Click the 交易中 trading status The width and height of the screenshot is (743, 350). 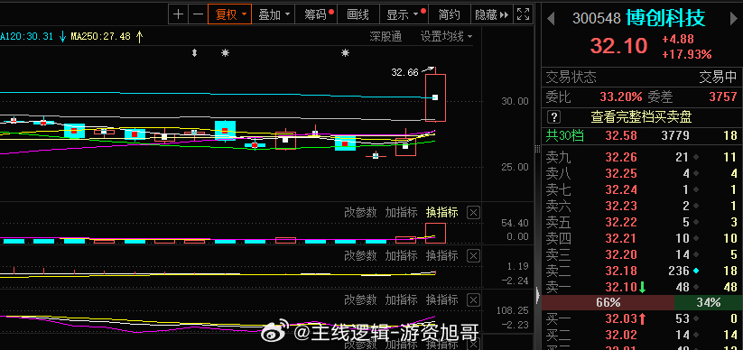point(719,77)
